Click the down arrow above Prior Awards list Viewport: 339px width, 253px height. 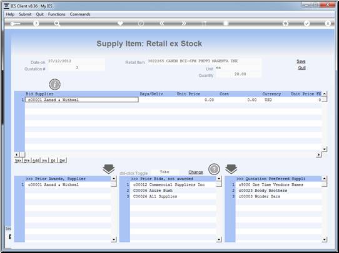pyautogui.click(x=109, y=169)
